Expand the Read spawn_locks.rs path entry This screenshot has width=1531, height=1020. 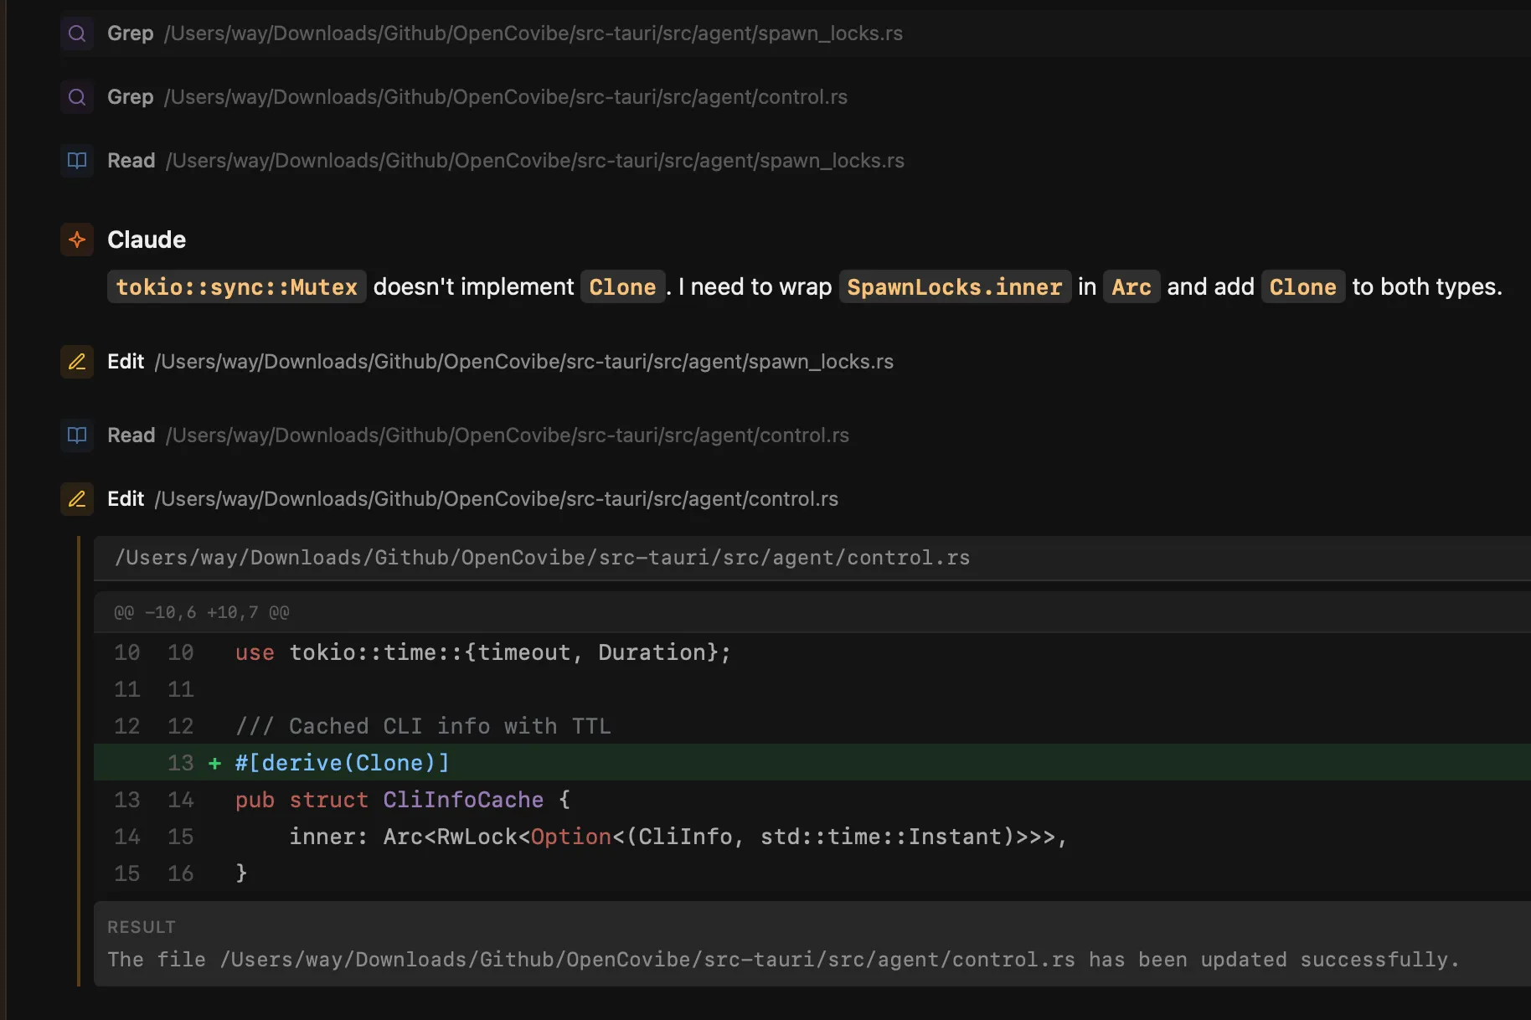534,161
